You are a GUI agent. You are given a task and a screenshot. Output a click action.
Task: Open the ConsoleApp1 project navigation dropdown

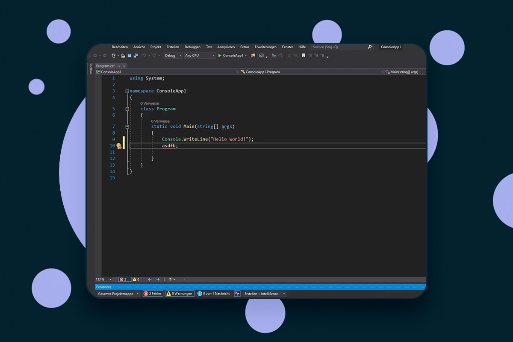[x=167, y=72]
